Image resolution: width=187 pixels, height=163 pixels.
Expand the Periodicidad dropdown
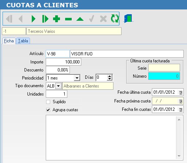(77, 78)
